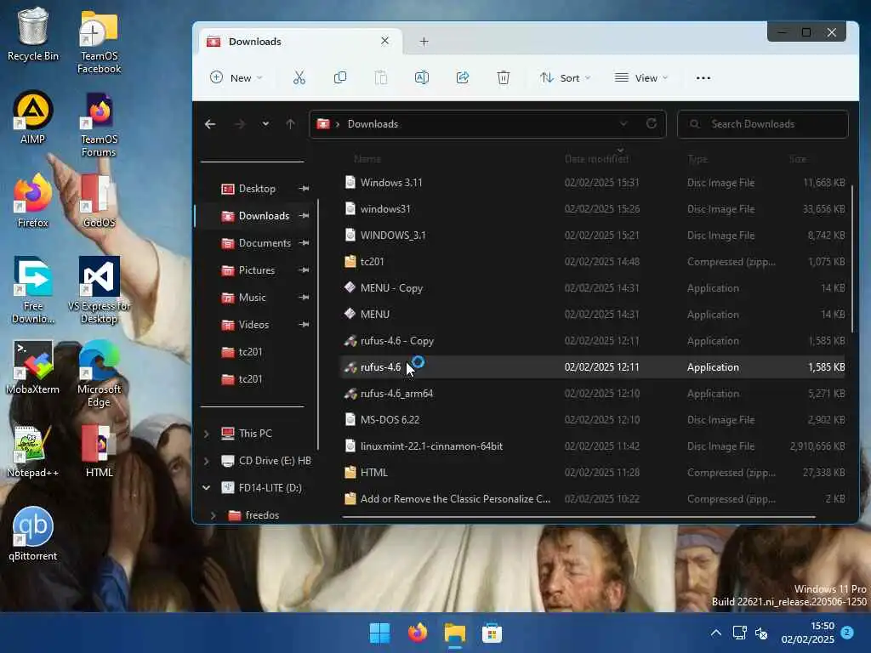Open Pictures in quick access

click(256, 270)
